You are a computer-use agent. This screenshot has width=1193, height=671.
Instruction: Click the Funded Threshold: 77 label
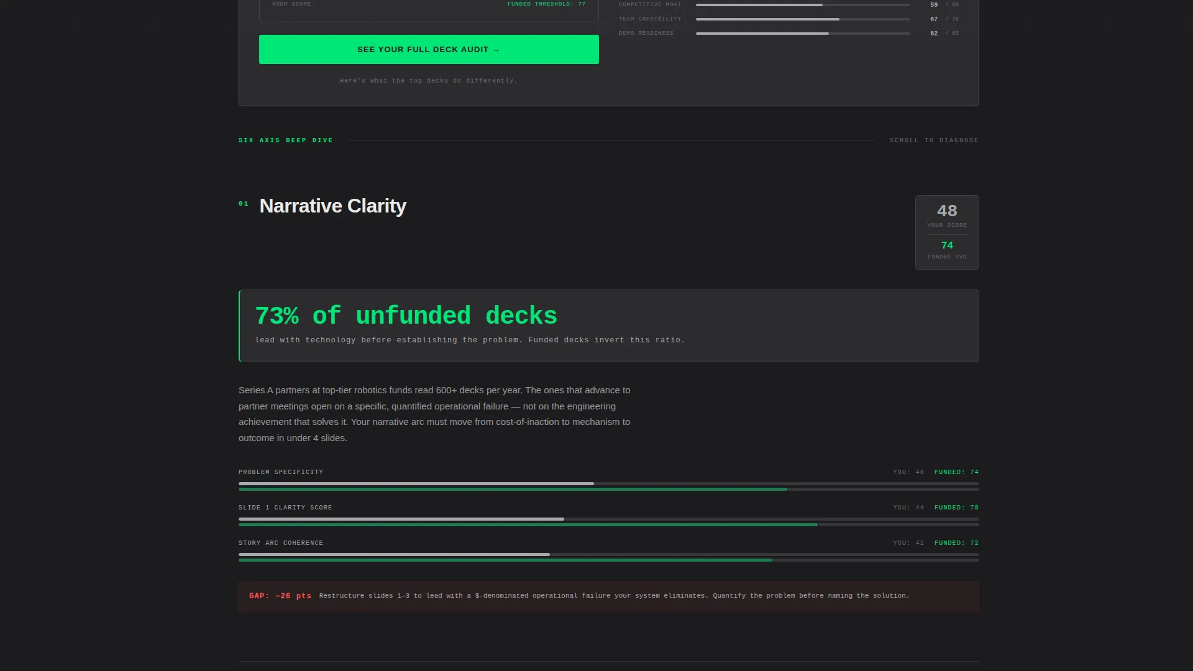click(546, 4)
